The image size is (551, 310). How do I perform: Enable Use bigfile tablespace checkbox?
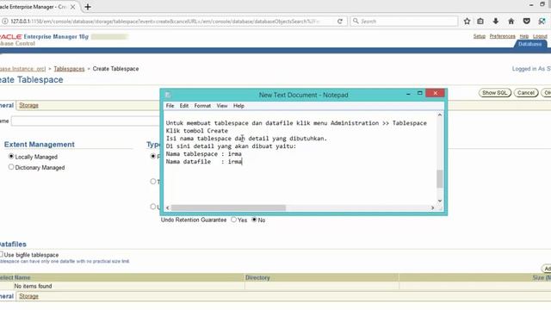click(x=2, y=254)
